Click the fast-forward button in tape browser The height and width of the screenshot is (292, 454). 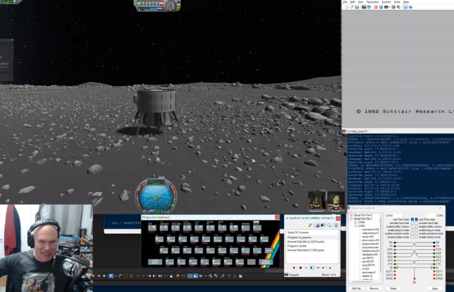323,267
